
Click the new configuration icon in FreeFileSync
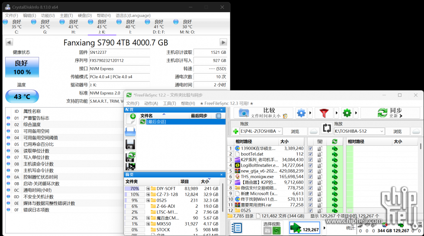(130, 119)
